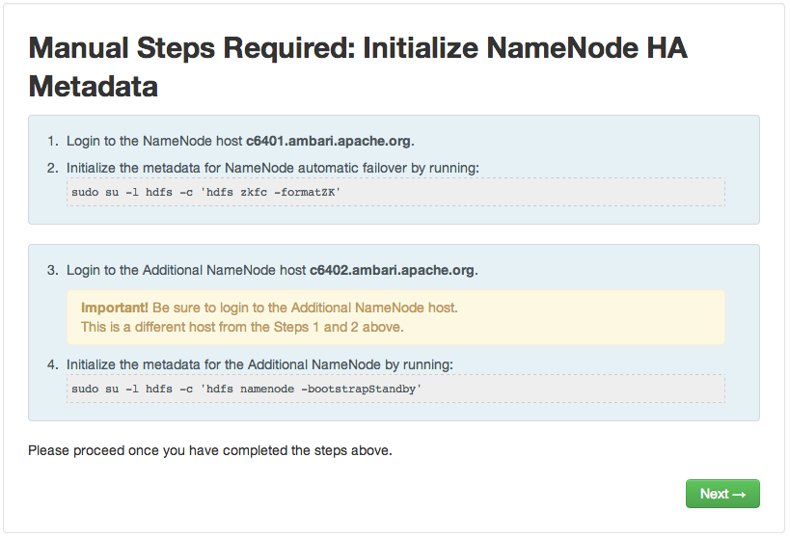Click the 'different host from the Steps' warning line
The width and height of the screenshot is (790, 538).
[x=242, y=327]
